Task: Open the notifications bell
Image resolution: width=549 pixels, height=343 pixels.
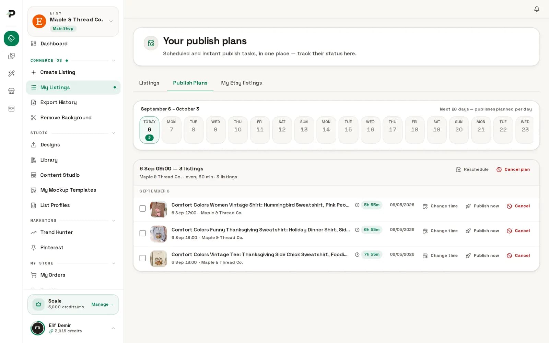Action: coord(537,9)
